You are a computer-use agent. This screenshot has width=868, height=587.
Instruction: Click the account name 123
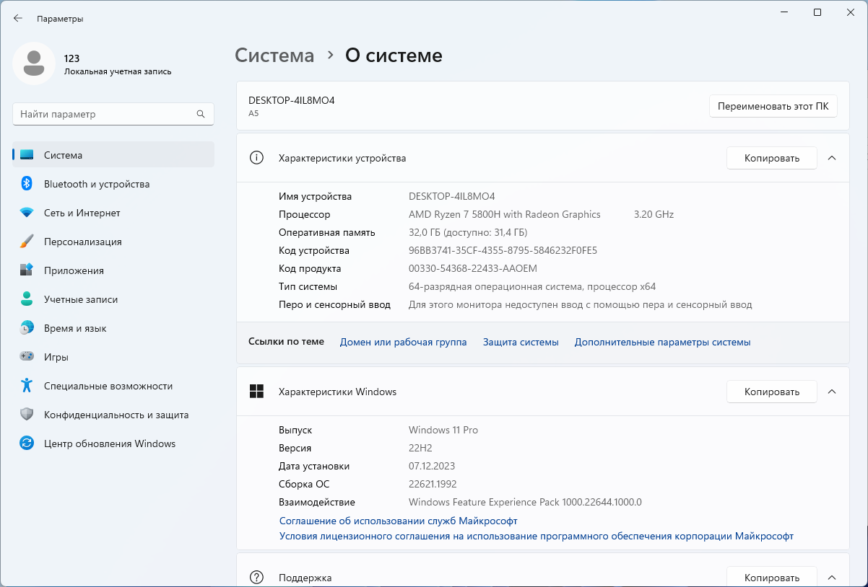tap(71, 58)
